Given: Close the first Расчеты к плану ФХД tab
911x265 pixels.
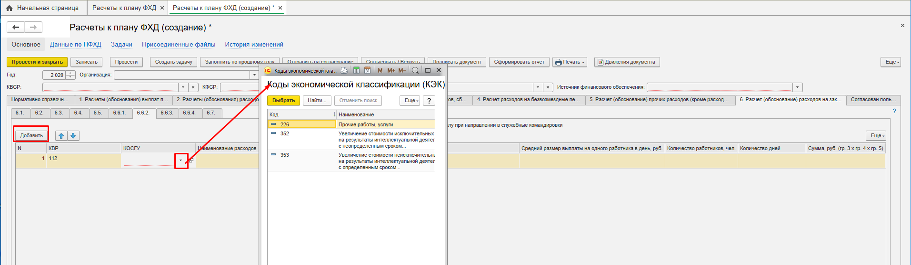Looking at the screenshot, I should (162, 8).
